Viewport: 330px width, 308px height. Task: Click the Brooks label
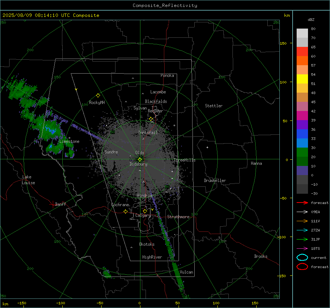[261, 256]
